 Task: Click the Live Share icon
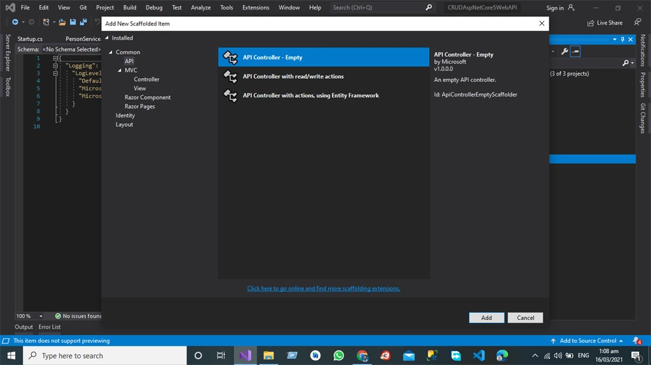tap(591, 23)
